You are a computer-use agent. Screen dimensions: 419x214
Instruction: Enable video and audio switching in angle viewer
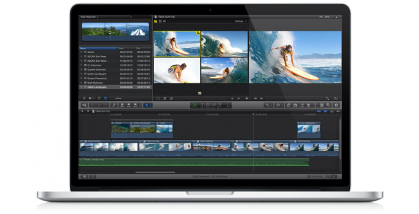click(155, 21)
